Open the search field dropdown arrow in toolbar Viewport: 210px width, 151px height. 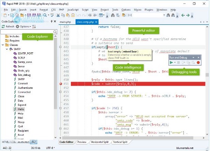pos(164,15)
